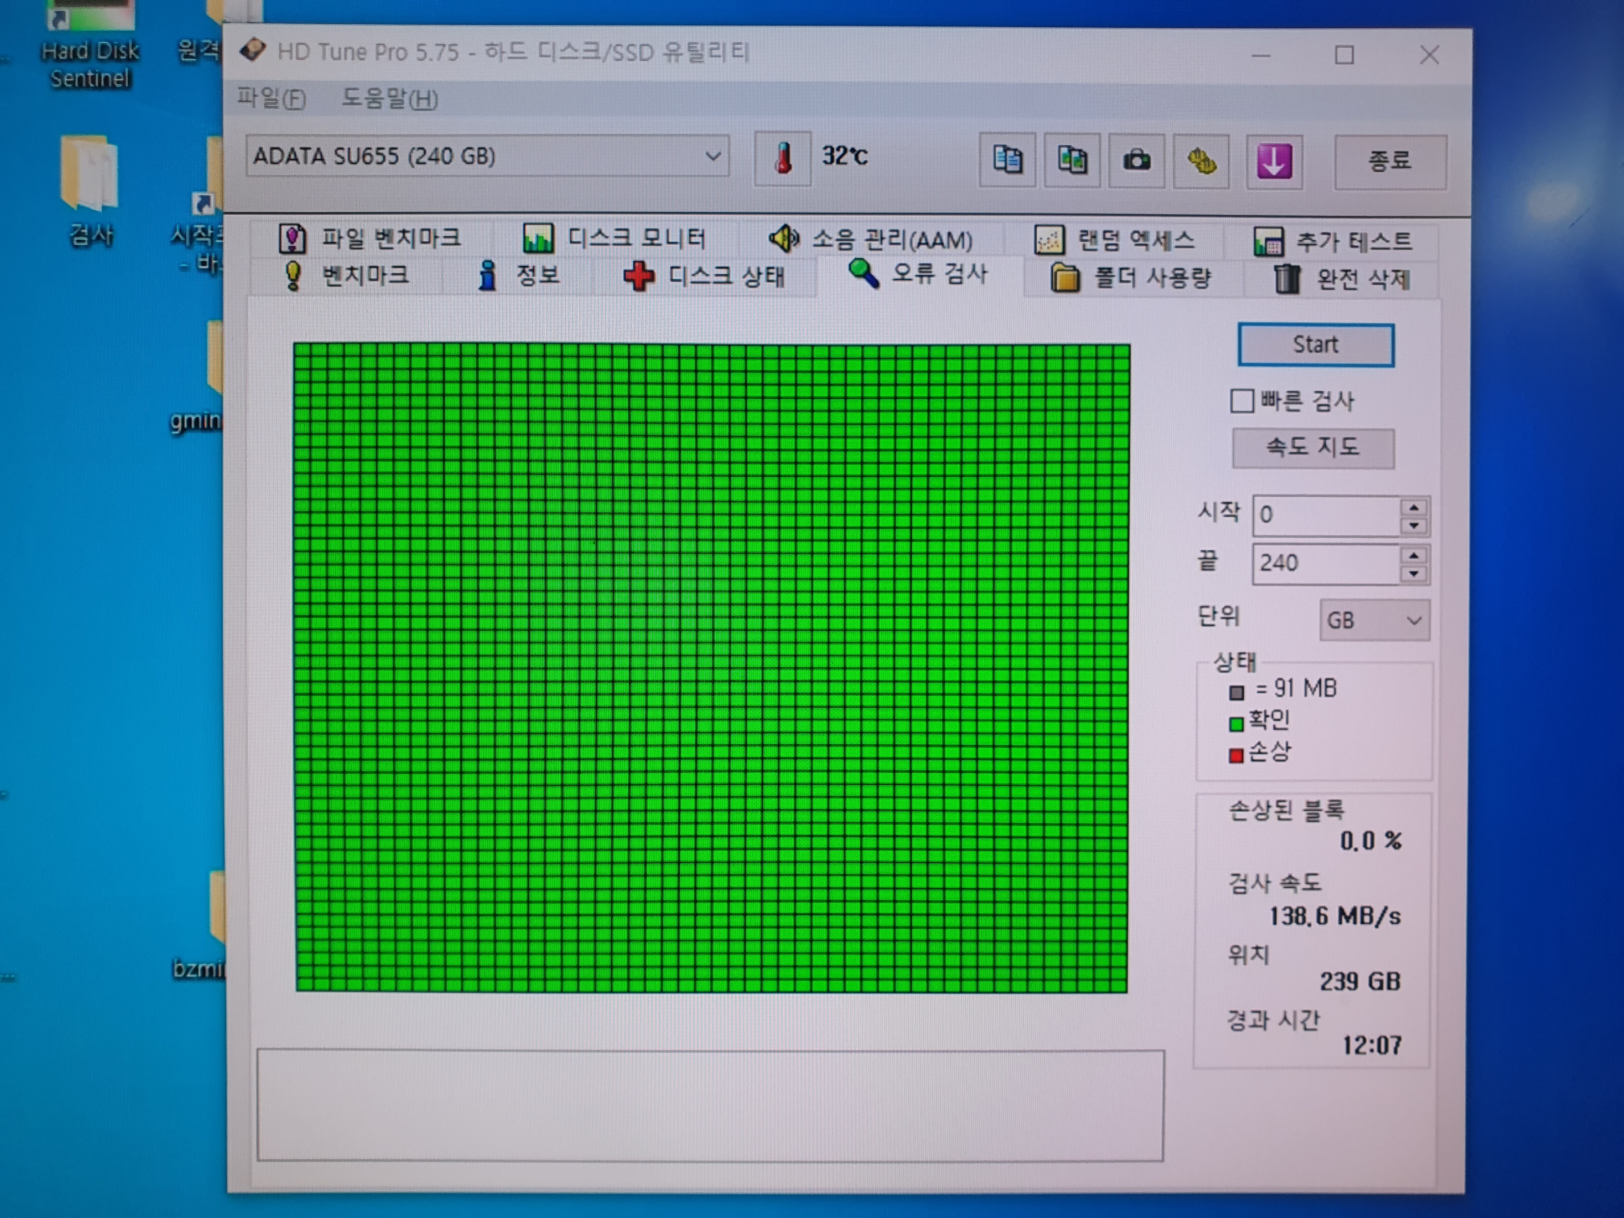This screenshot has height=1218, width=1624.
Task: Open the 추가 테스트 tab
Action: [x=1332, y=242]
